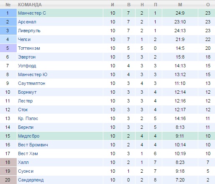
Task: Open the Лестер team link
Action: 26,101
